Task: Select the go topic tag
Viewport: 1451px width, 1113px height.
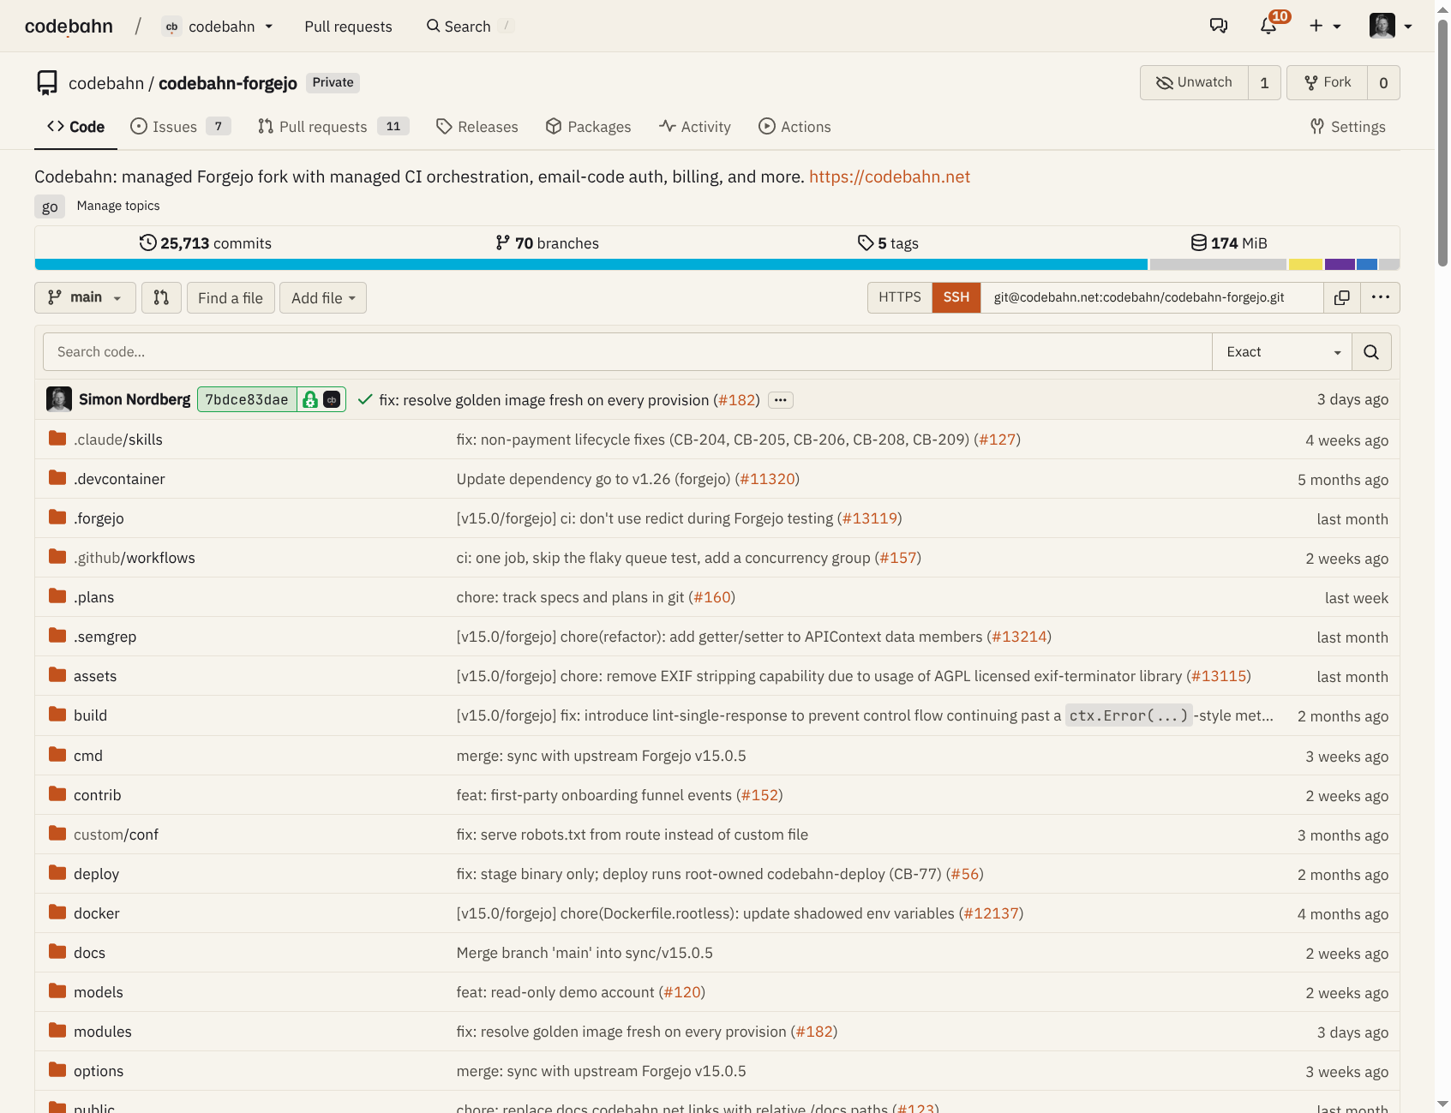Action: (x=50, y=206)
